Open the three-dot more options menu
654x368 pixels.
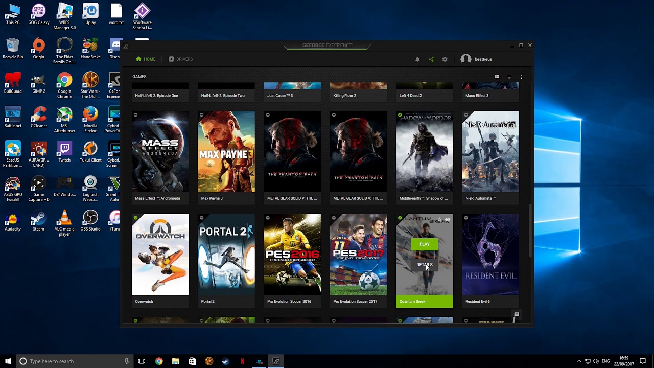click(521, 77)
